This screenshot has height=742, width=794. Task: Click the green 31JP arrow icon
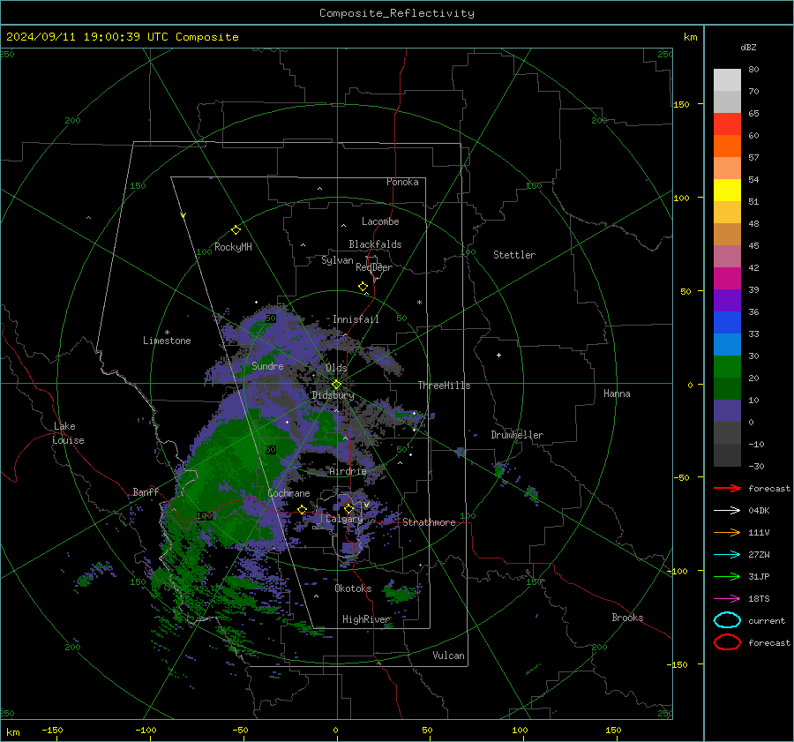[x=727, y=576]
